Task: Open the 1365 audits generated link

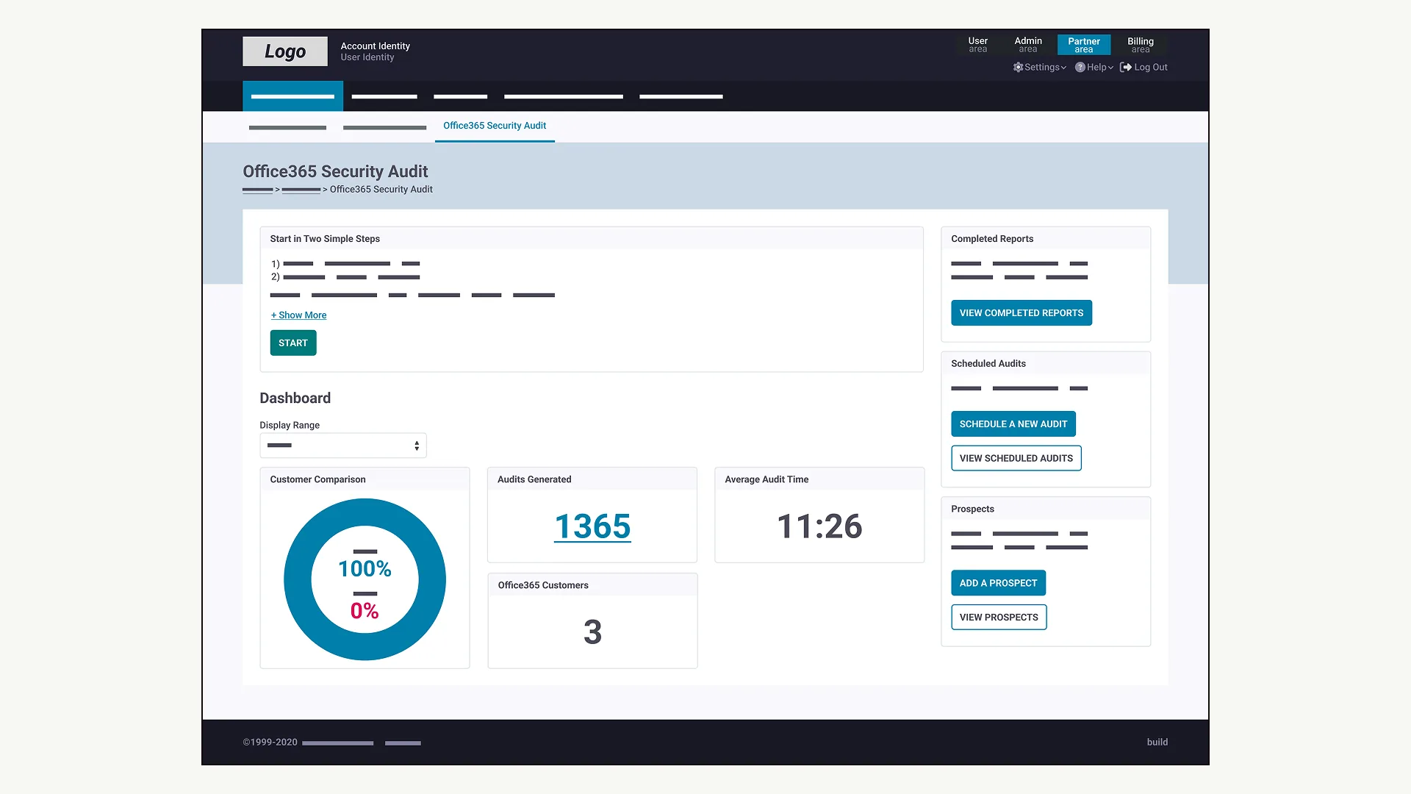Action: (x=592, y=526)
